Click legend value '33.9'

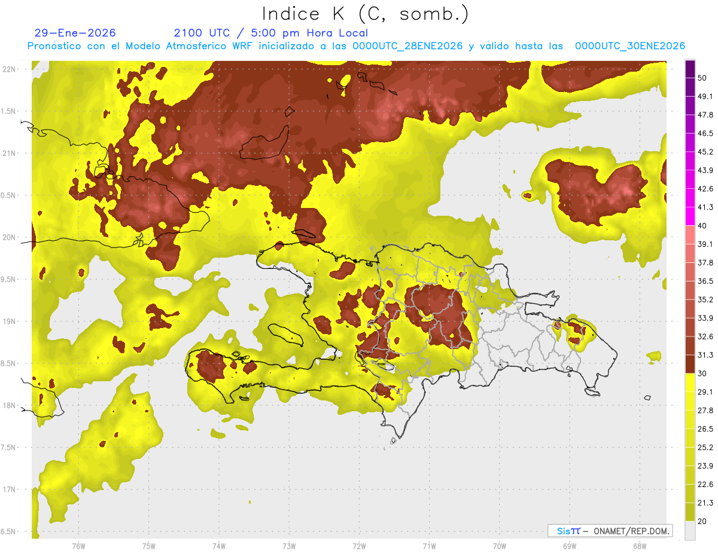(x=705, y=318)
